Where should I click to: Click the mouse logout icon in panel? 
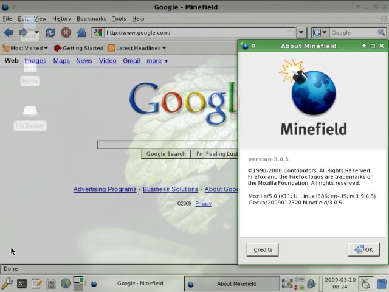pyautogui.click(x=366, y=283)
